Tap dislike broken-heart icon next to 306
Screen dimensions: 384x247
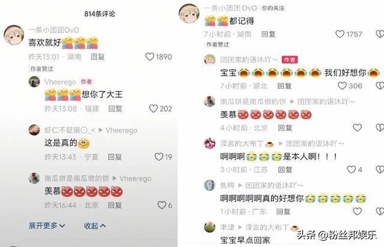coord(380,86)
